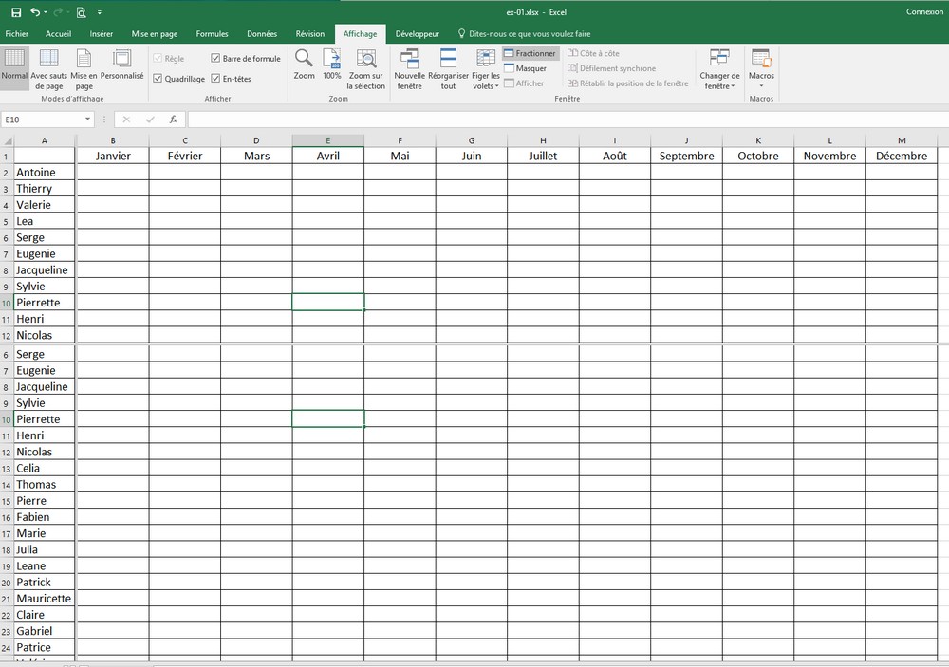
Task: Open the Zoom magnifier dialog
Action: pyautogui.click(x=304, y=65)
